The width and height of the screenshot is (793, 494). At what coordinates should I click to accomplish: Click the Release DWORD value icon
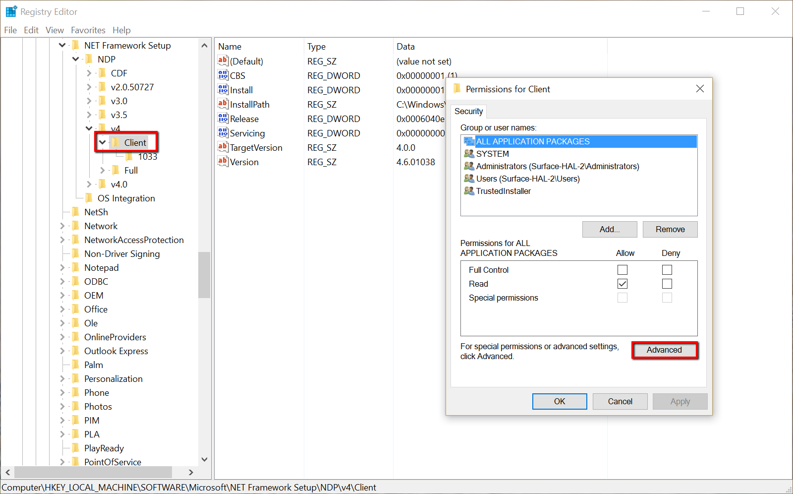223,119
